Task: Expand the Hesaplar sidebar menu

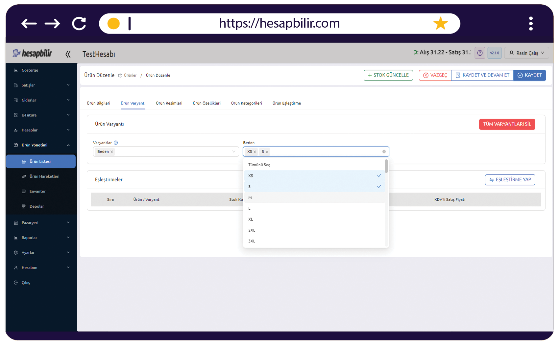Action: [x=41, y=130]
